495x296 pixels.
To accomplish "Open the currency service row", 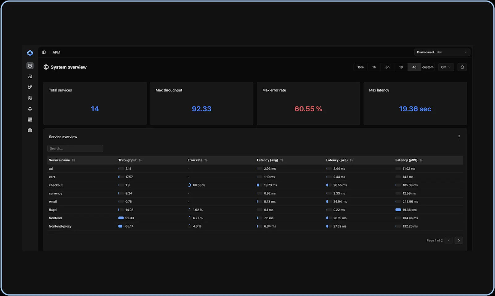I will pyautogui.click(x=255, y=193).
